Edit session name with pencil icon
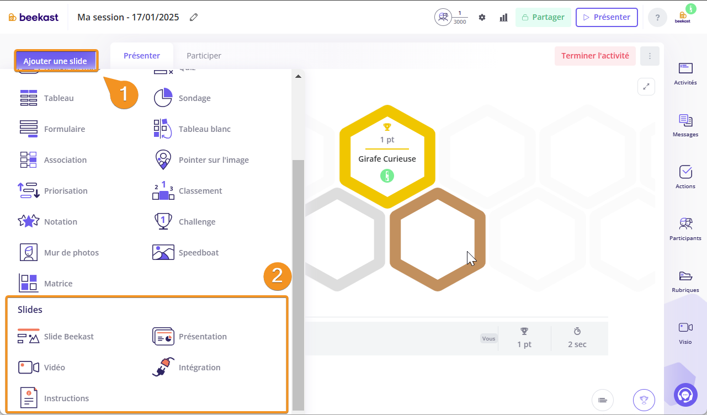Image resolution: width=707 pixels, height=415 pixels. point(194,17)
